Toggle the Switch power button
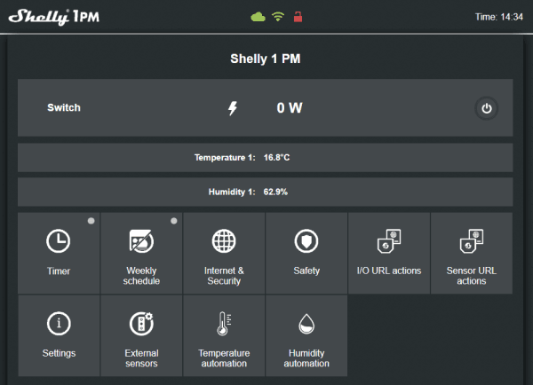 click(486, 108)
